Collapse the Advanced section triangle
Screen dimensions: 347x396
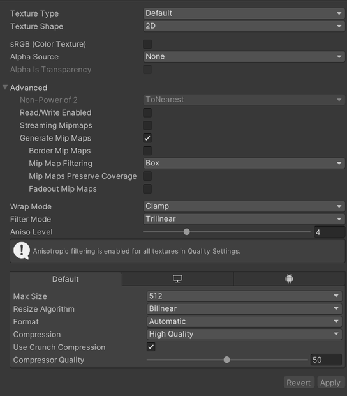tap(5, 88)
